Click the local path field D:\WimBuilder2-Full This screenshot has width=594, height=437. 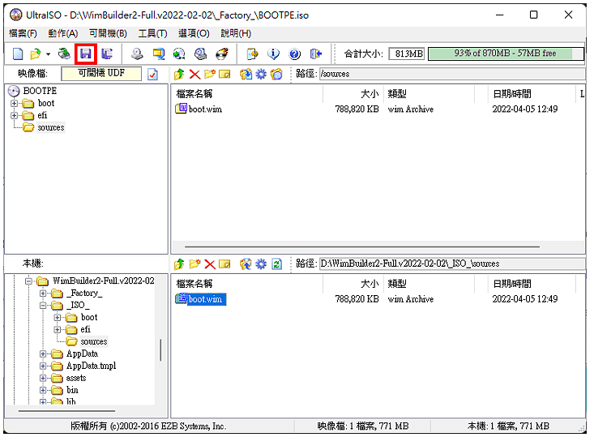[452, 263]
